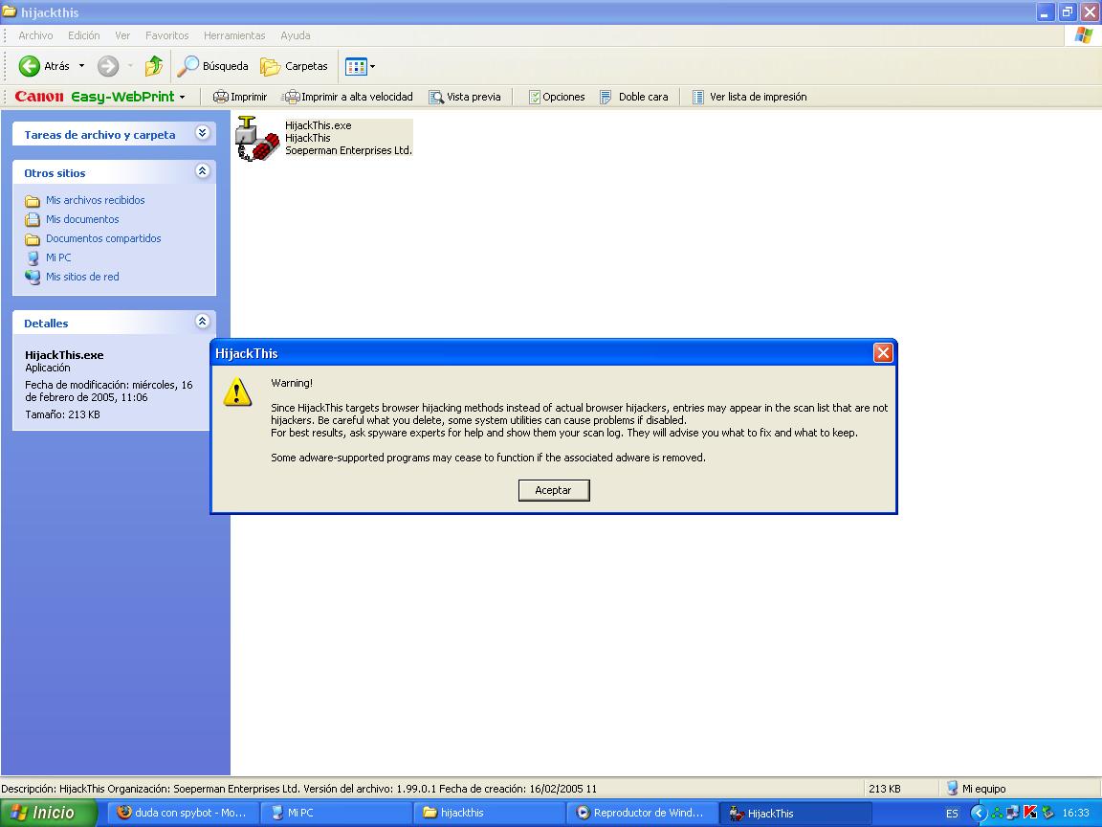The height and width of the screenshot is (827, 1102).
Task: Click Aceptar in the HijackThis warning dialog
Action: coord(553,490)
